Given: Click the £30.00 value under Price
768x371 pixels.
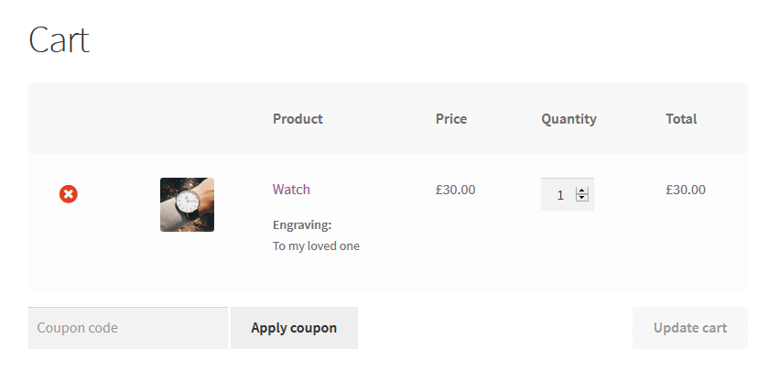Looking at the screenshot, I should tap(456, 190).
